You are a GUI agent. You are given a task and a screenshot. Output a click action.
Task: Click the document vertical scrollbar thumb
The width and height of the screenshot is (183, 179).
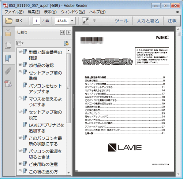pos(178,34)
